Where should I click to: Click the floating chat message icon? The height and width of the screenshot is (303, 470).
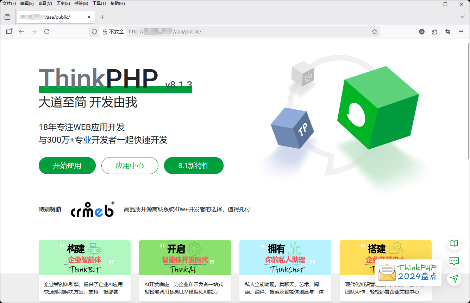455,261
